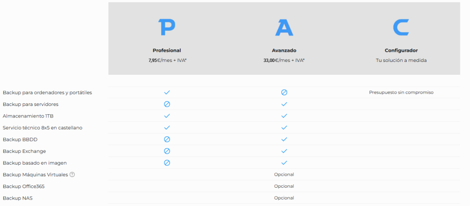Open the help icon next to Máquinas Virtuales
Image resolution: width=470 pixels, height=206 pixels.
[x=72, y=174]
